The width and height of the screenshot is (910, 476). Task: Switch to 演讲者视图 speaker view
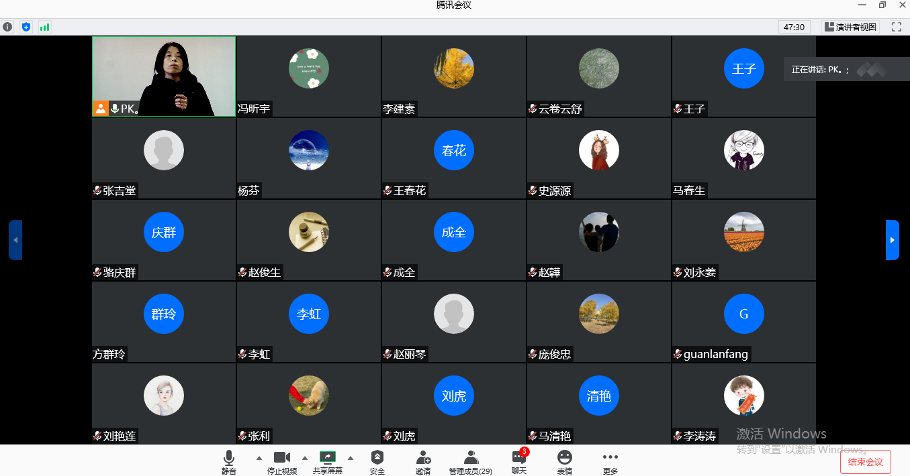tap(850, 27)
